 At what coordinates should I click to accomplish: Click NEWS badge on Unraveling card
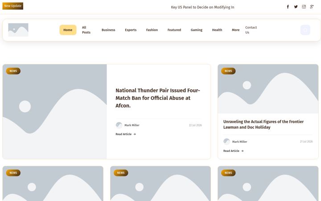228,71
